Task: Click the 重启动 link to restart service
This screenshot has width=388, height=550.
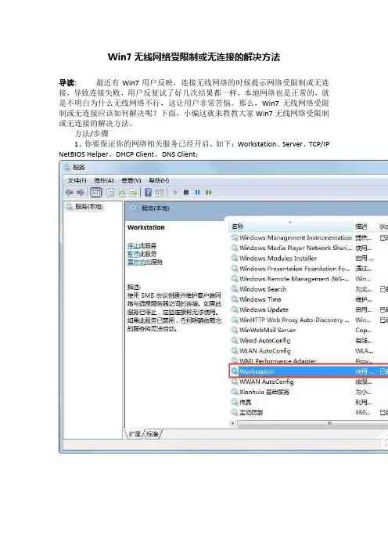Action: tap(136, 262)
